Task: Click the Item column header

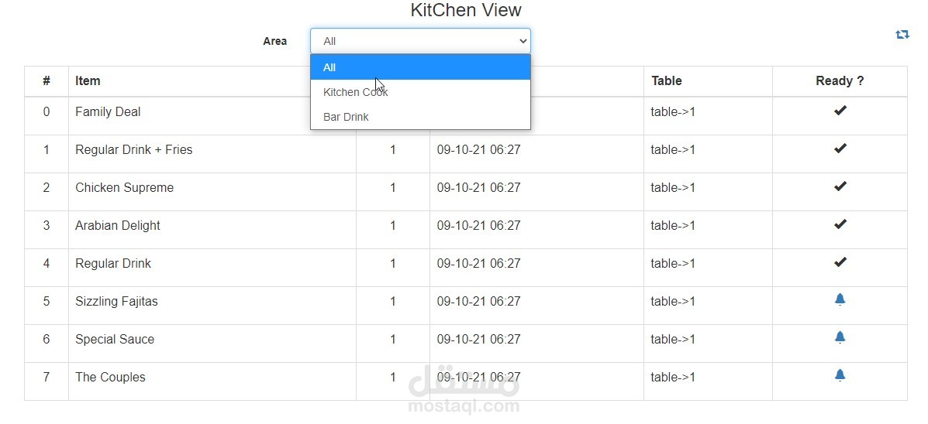Action: pos(88,80)
